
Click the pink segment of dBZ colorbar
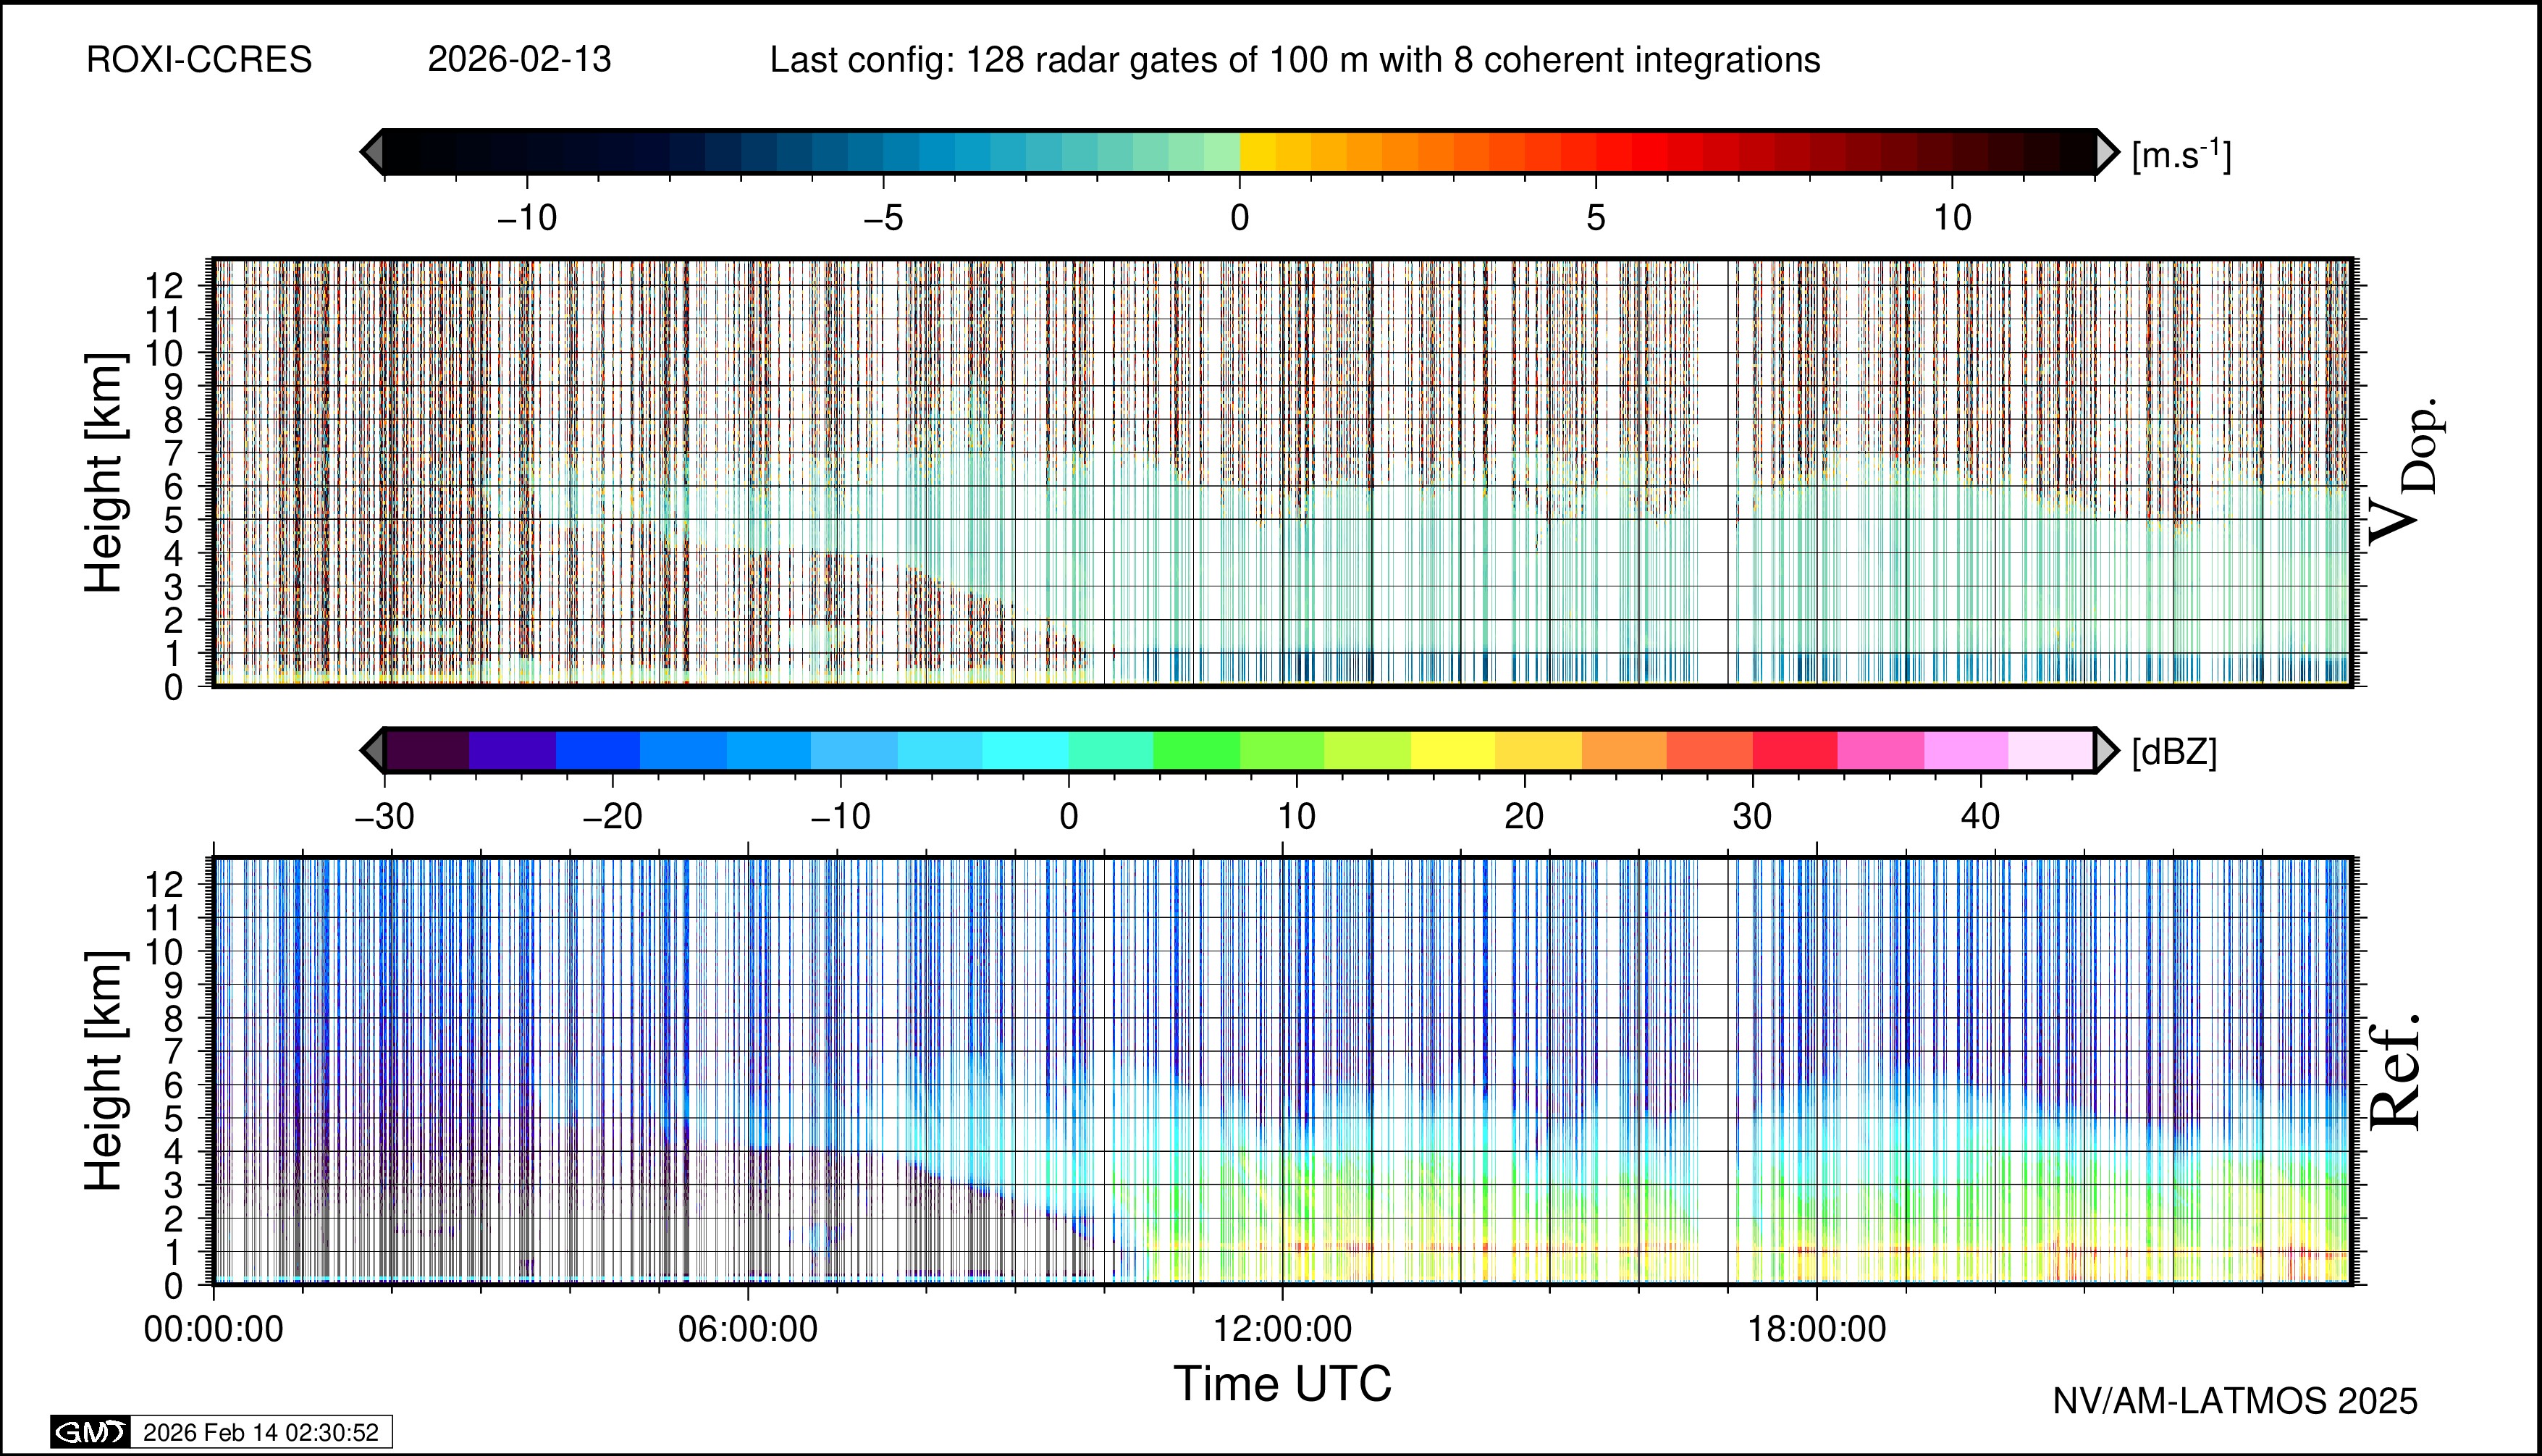[1880, 750]
